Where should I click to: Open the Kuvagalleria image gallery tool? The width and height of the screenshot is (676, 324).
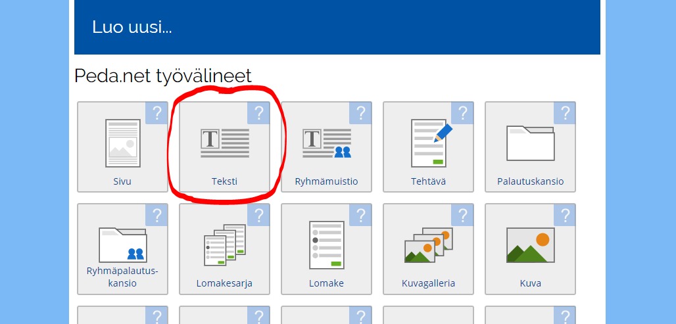tap(428, 244)
